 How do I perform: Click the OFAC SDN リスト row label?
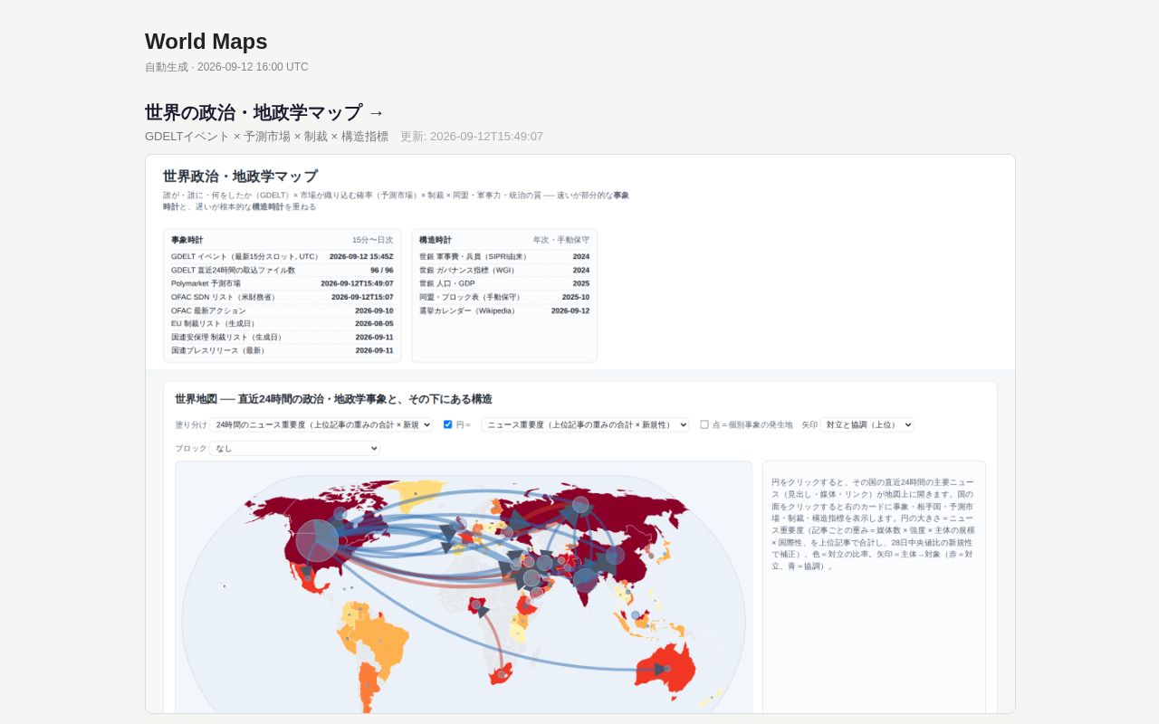[x=225, y=297]
